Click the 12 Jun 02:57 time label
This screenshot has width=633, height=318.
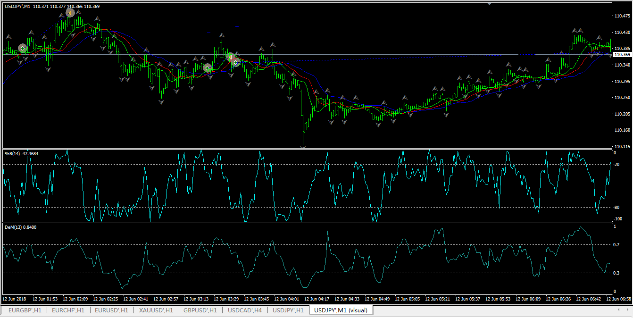(x=166, y=299)
